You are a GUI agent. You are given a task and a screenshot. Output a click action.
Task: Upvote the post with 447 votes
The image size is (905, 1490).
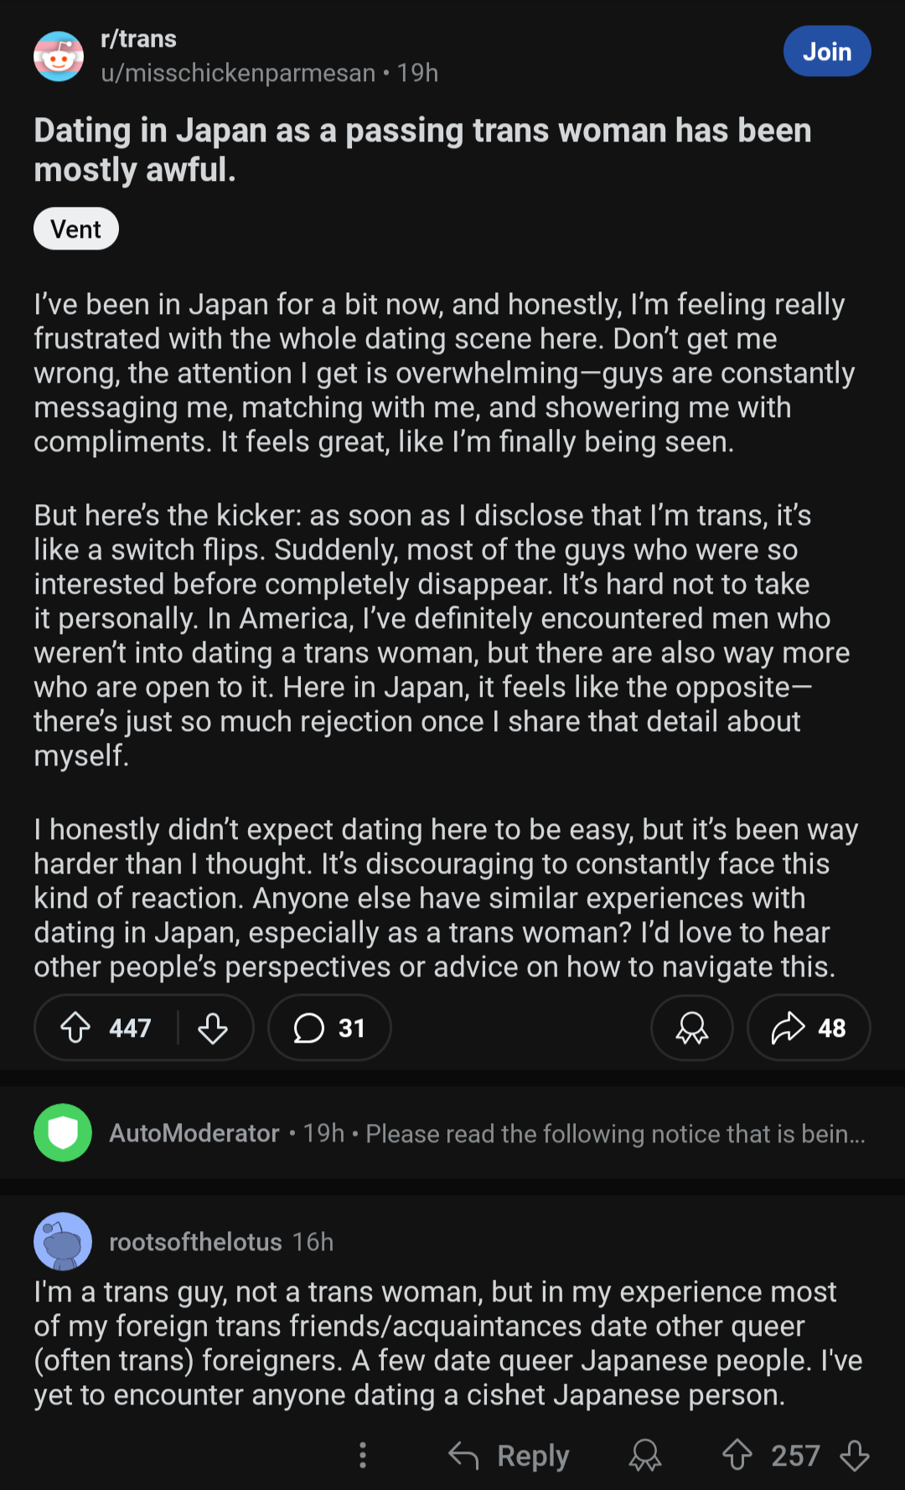click(x=75, y=1028)
